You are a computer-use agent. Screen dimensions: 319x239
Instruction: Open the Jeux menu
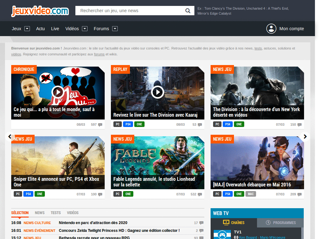tap(17, 29)
